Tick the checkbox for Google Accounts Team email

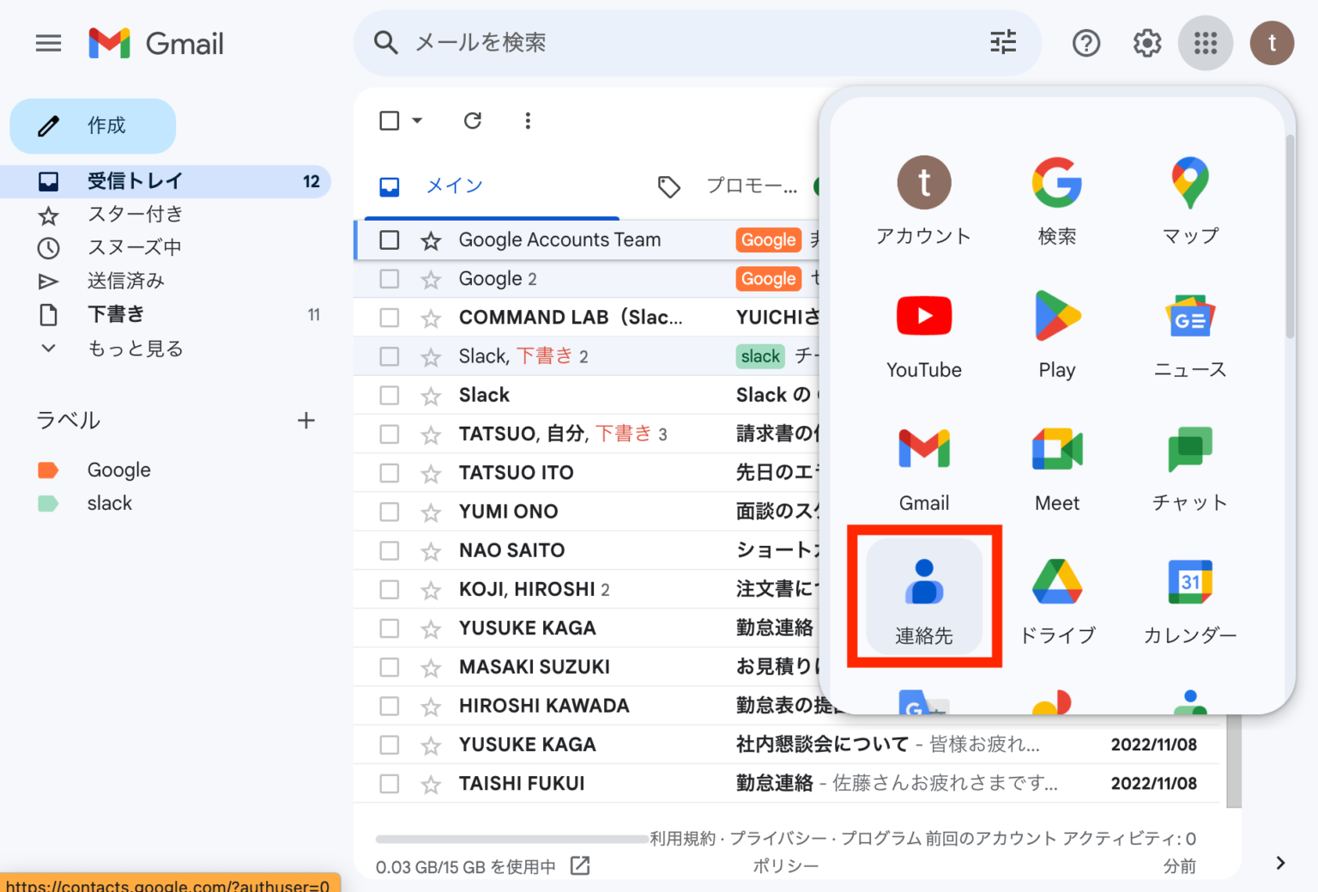tap(390, 240)
